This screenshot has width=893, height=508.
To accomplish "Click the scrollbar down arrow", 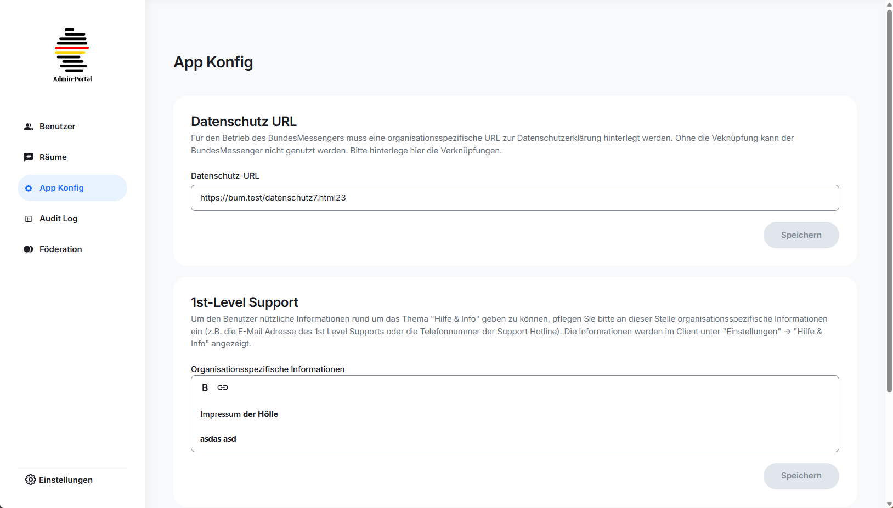I will (889, 504).
